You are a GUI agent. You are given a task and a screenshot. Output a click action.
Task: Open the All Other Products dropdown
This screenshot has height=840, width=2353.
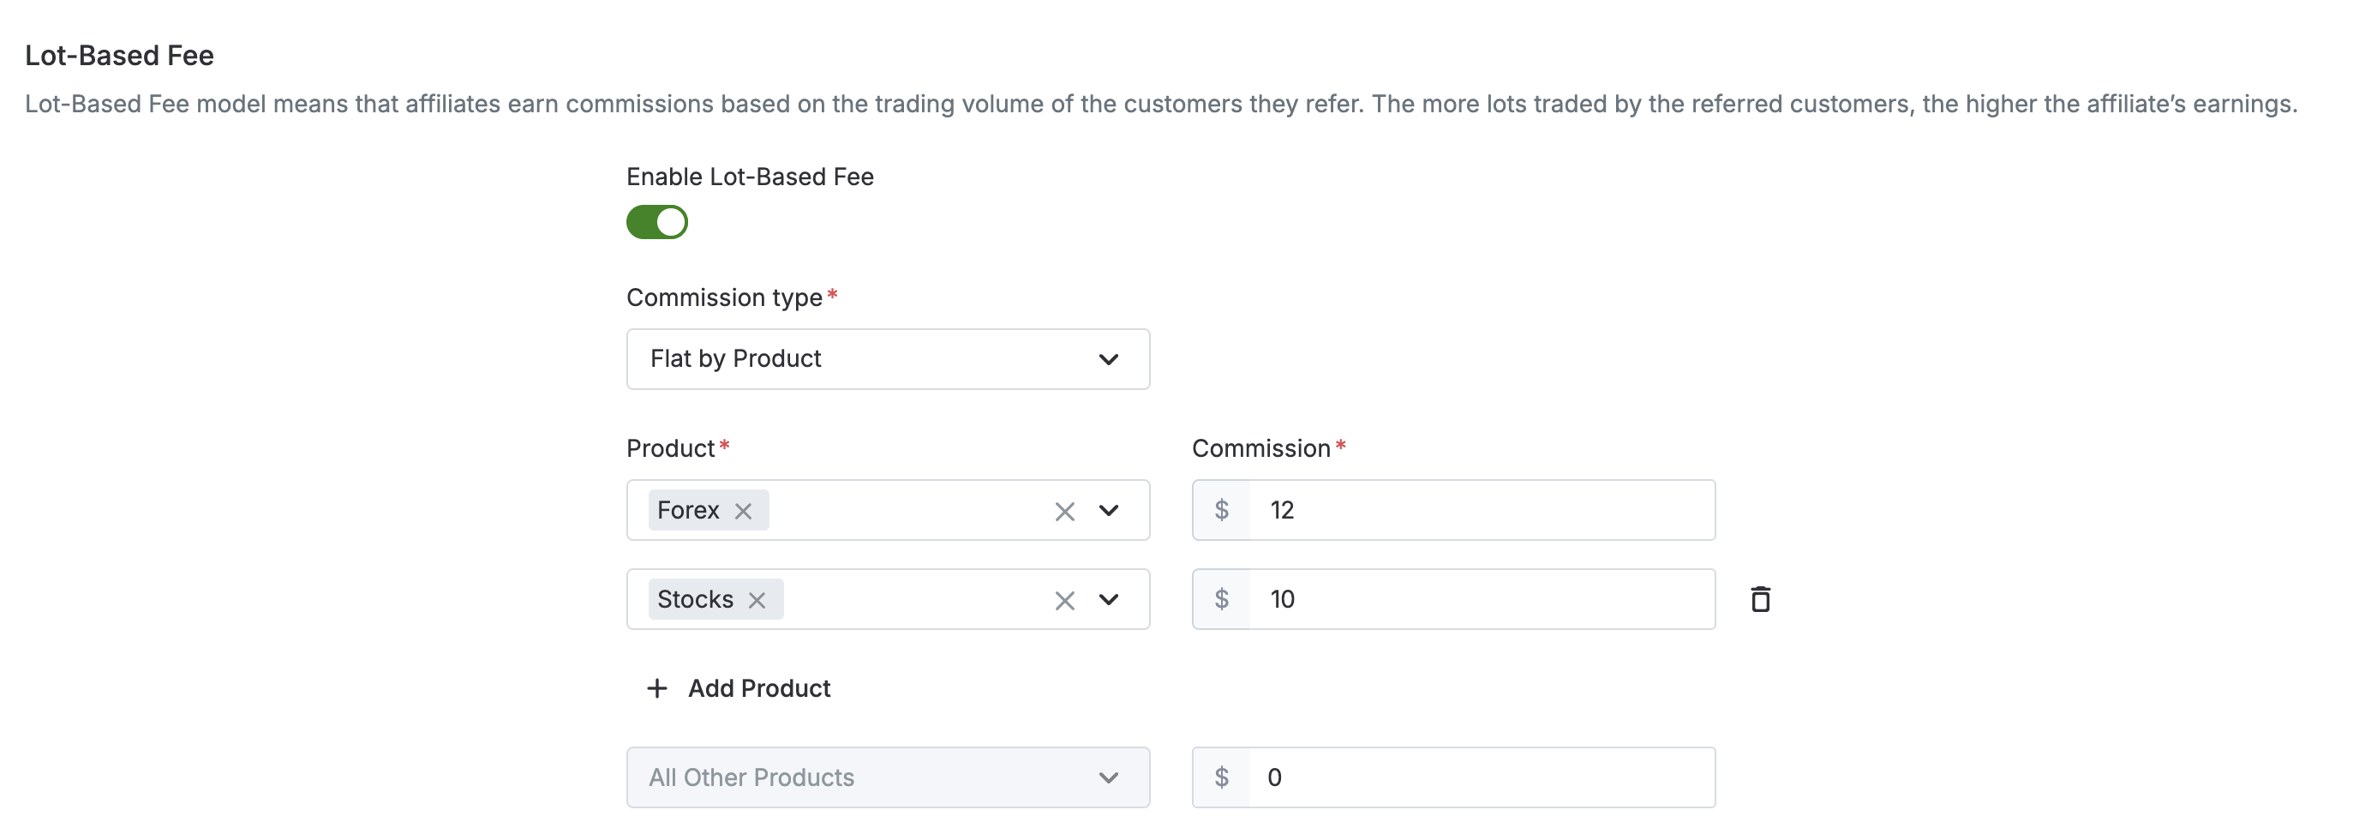888,777
